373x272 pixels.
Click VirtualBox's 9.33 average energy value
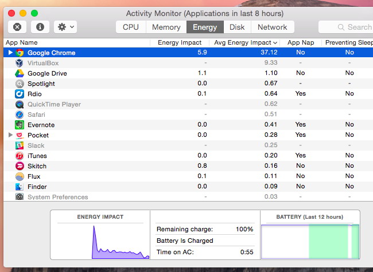point(271,62)
